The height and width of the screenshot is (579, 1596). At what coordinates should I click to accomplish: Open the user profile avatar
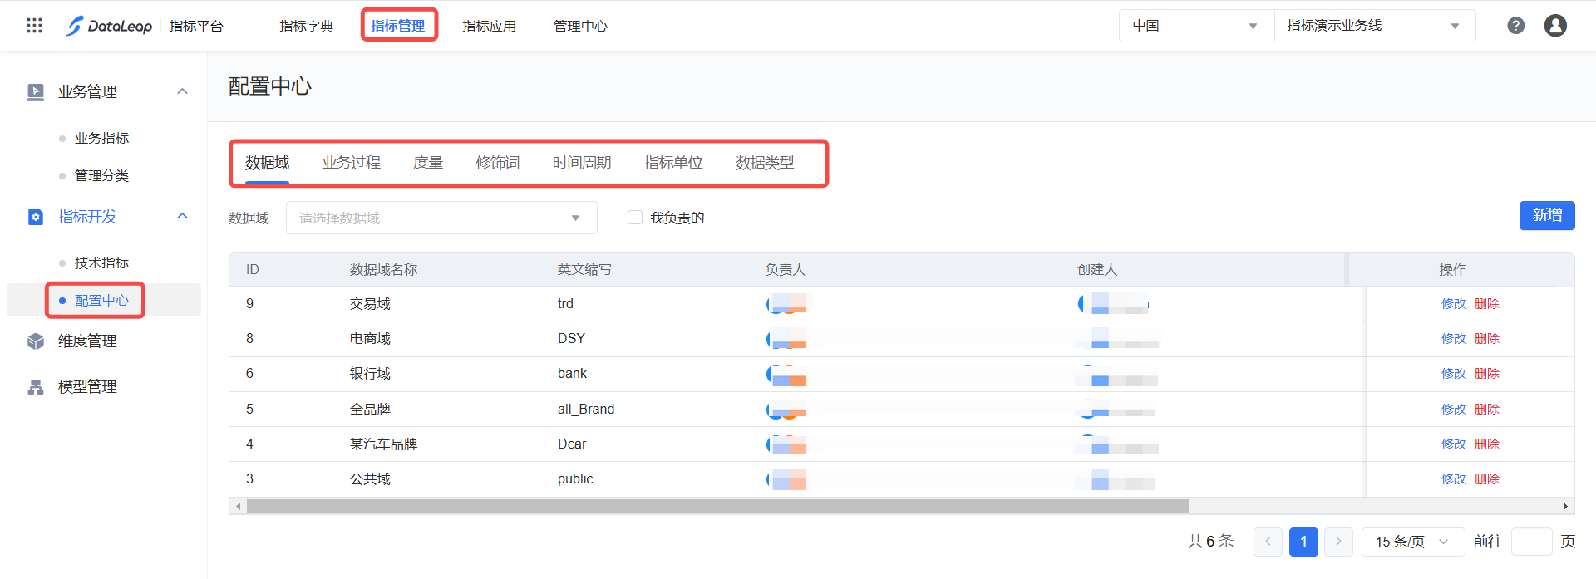[x=1554, y=26]
